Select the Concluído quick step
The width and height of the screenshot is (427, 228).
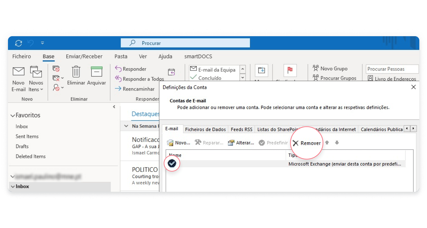click(x=206, y=78)
